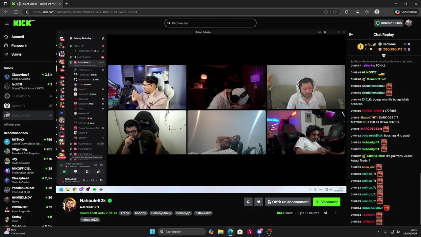Screen dimensions: 421x237
Task: Select the Nahoule82k browser tab
Action: pos(36,4)
